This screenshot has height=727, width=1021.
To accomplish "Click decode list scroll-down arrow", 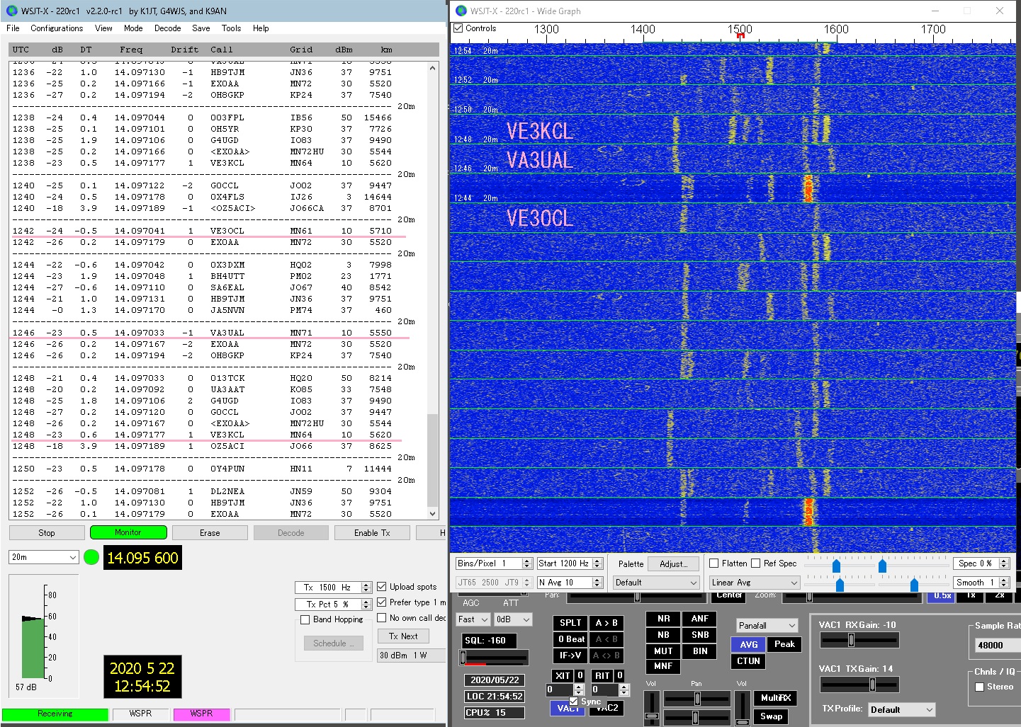I will pyautogui.click(x=433, y=513).
